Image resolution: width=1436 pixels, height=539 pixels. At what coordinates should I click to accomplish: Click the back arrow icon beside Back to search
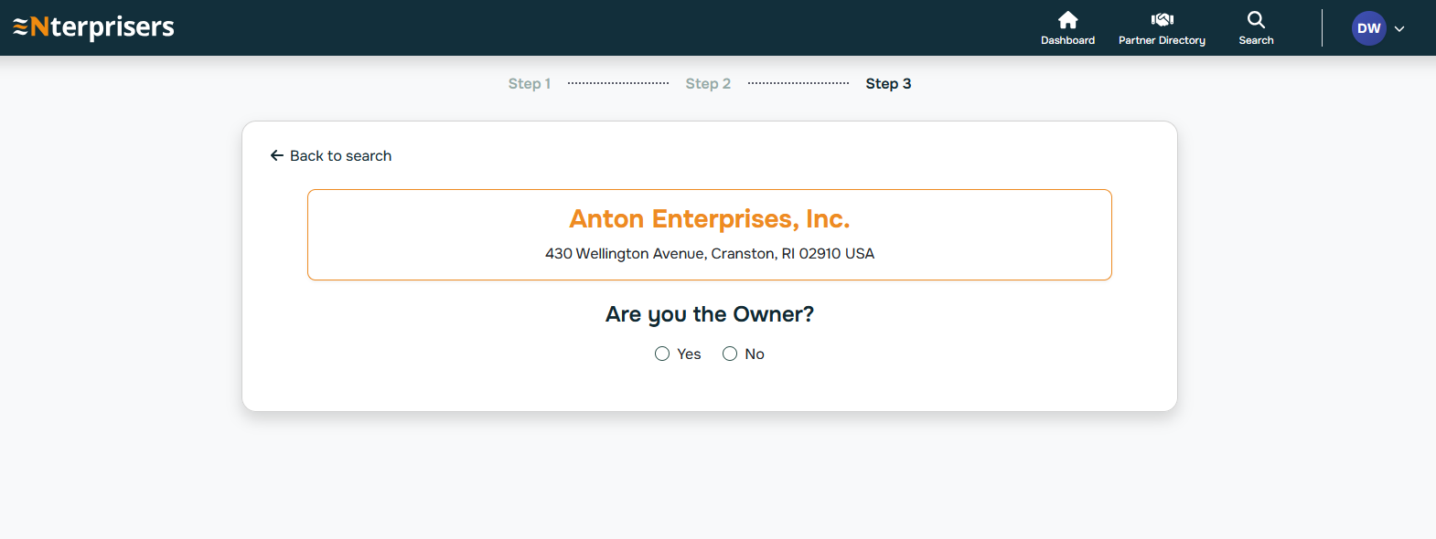(x=276, y=155)
